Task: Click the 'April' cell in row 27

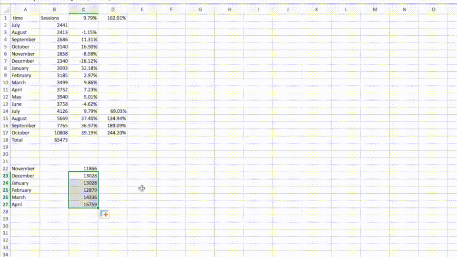Action: click(25, 204)
